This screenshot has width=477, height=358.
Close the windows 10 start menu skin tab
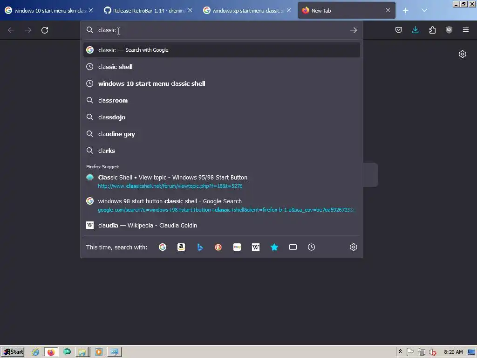(91, 11)
